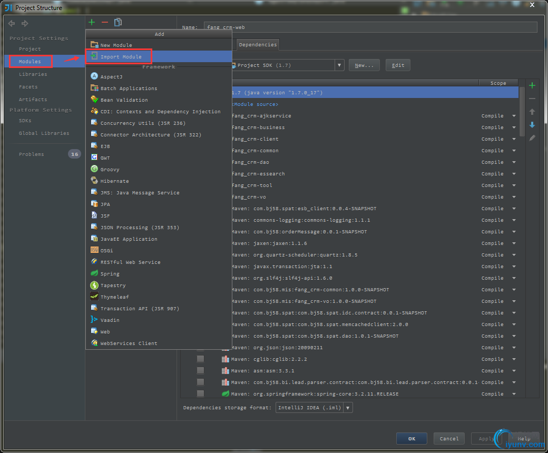Click the Cancel button

click(449, 438)
